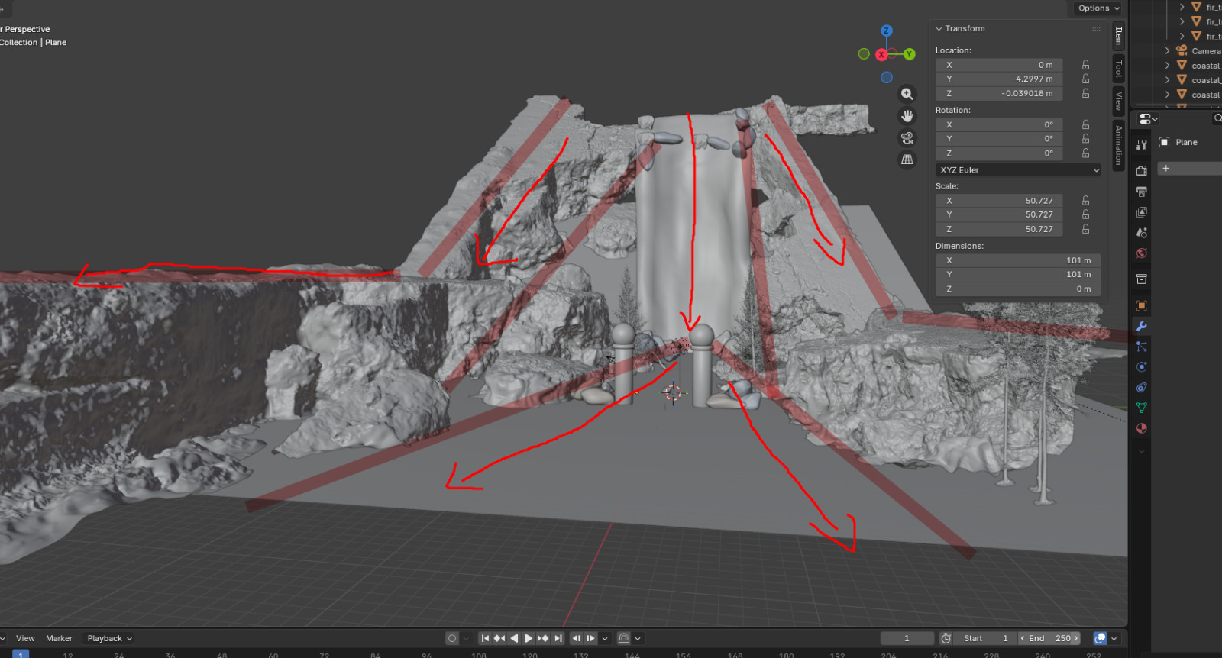Screen dimensions: 1222x658
Task: Switch perspective/orthographic with the grid gizmo
Action: pyautogui.click(x=907, y=160)
